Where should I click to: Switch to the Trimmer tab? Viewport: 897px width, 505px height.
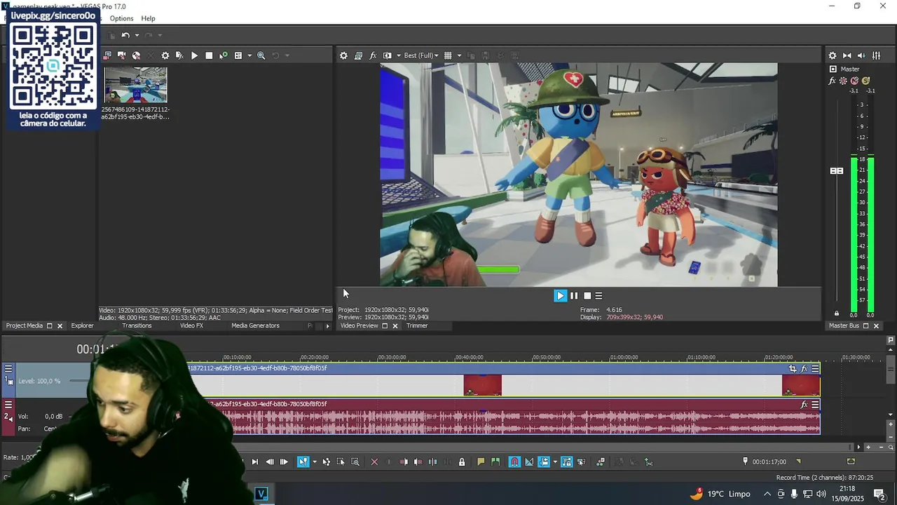417,325
